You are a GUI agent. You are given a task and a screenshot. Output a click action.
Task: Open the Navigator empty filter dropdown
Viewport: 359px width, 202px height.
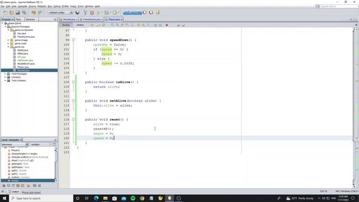(41, 145)
